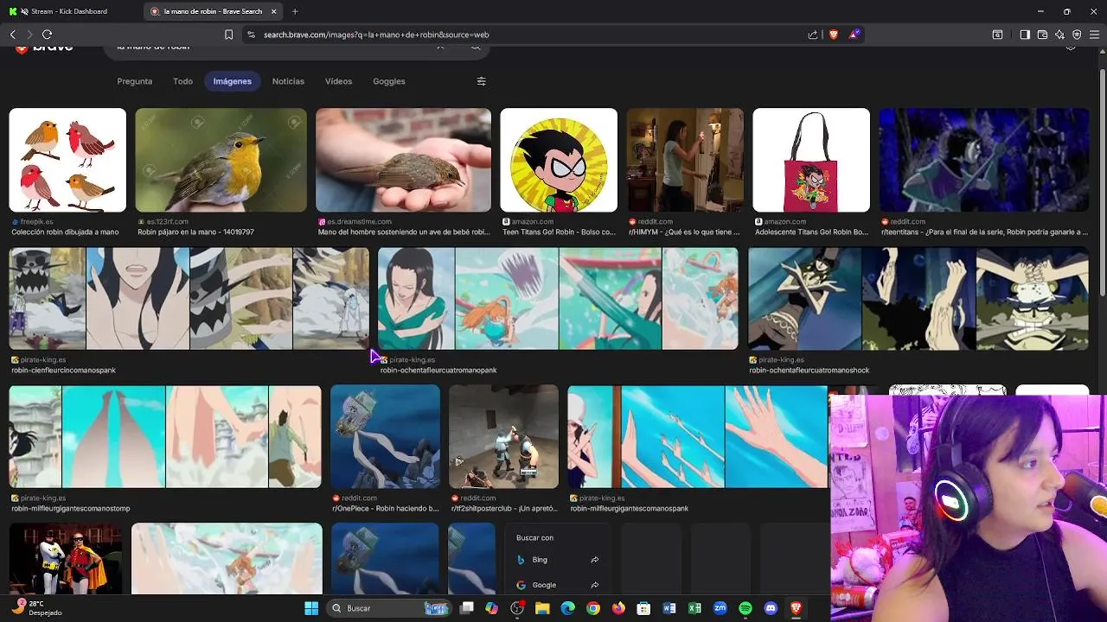This screenshot has height=622, width=1107.
Task: Open the r/HIMYM reddit image
Action: coord(685,160)
